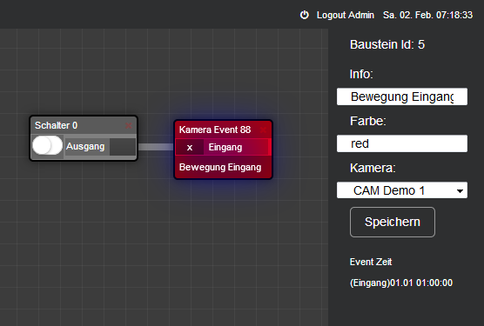Toggle the Schalter 0 switch

(47, 145)
